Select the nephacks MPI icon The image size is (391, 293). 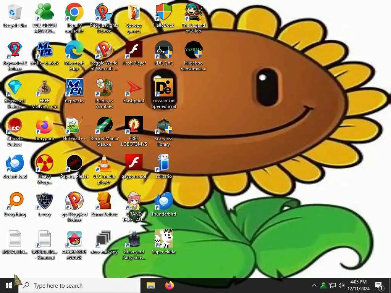[x=74, y=87]
